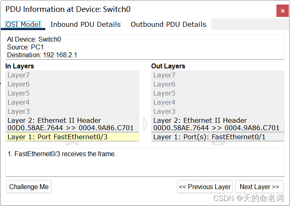
Task: Select greyed Layer7 in In Layers
Action: click(x=72, y=75)
